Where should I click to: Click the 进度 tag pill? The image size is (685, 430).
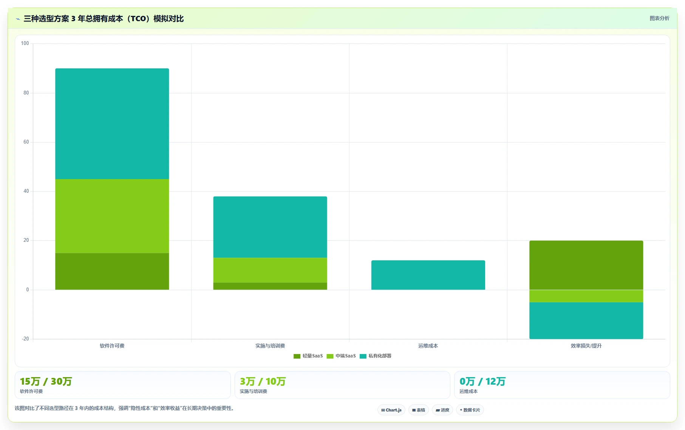pos(442,410)
